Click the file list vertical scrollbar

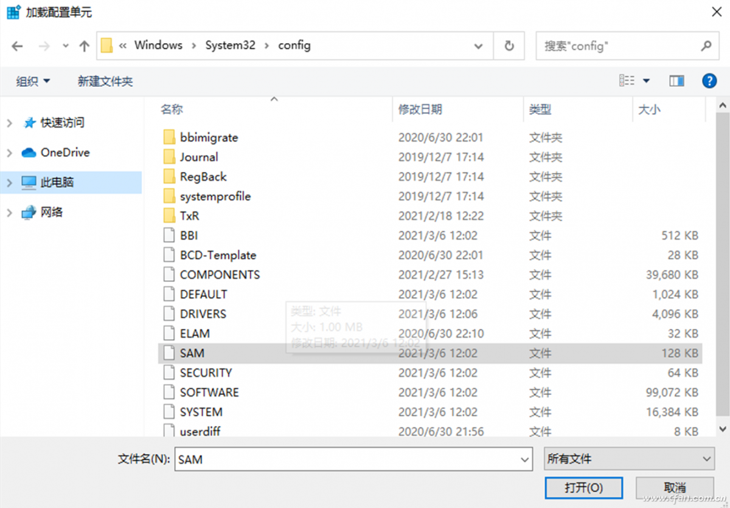pyautogui.click(x=722, y=264)
